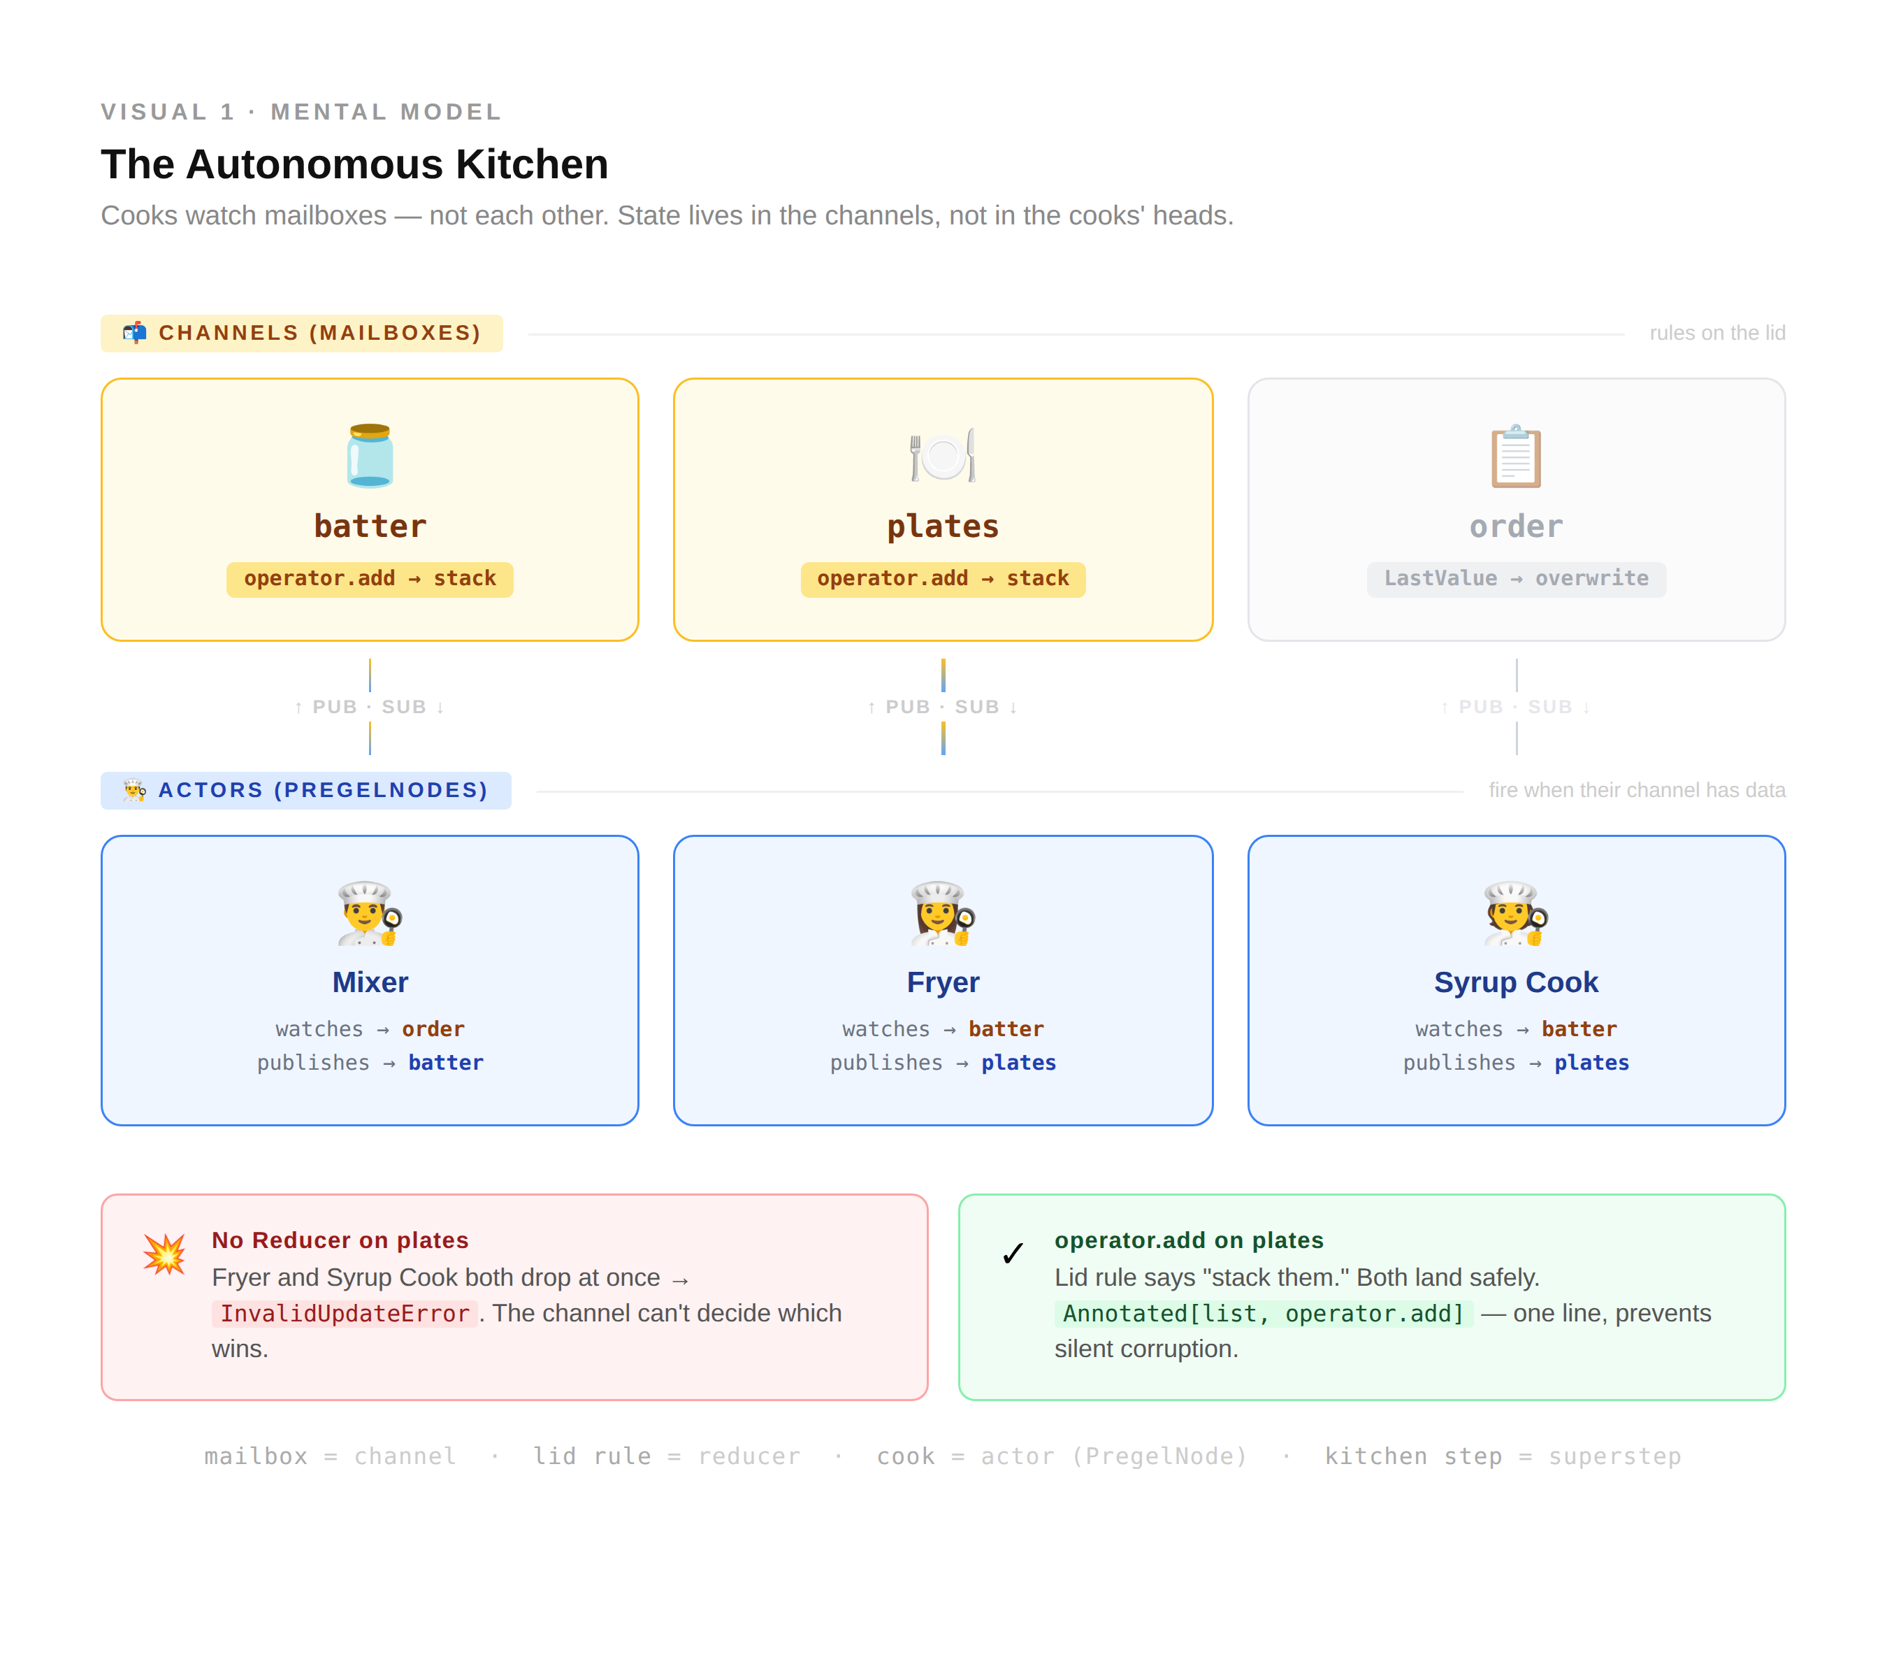Screen dimensions: 1887x1678
Task: Click the explosion icon in red box
Action: 164,1254
